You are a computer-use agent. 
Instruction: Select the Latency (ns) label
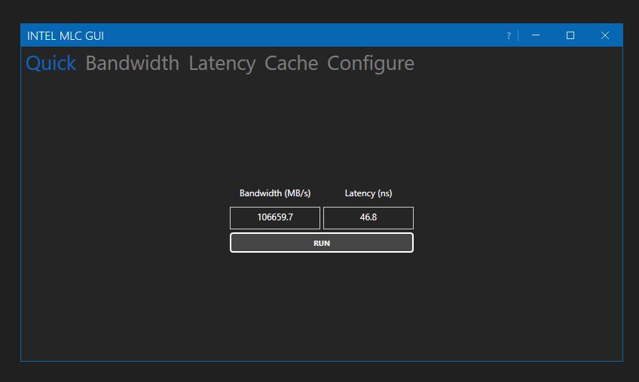(368, 193)
